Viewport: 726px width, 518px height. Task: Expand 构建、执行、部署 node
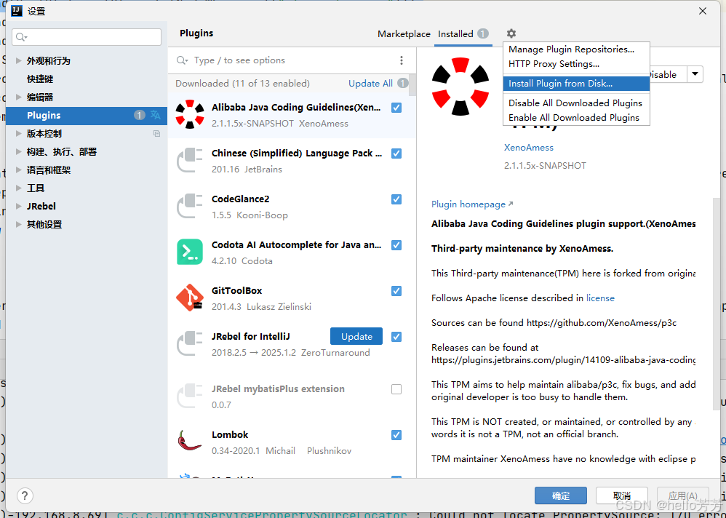[18, 151]
